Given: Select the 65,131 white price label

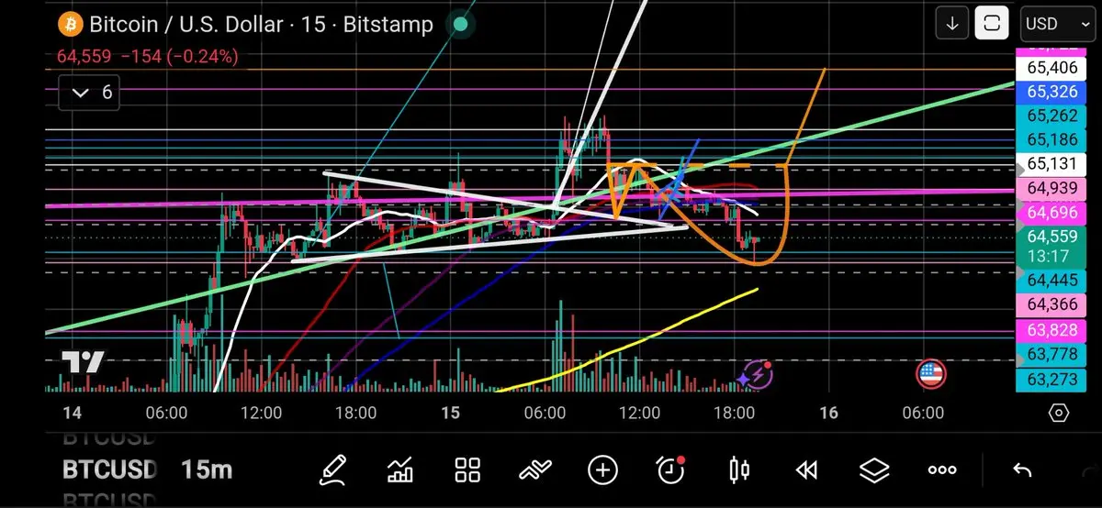Looking at the screenshot, I should 1051,164.
